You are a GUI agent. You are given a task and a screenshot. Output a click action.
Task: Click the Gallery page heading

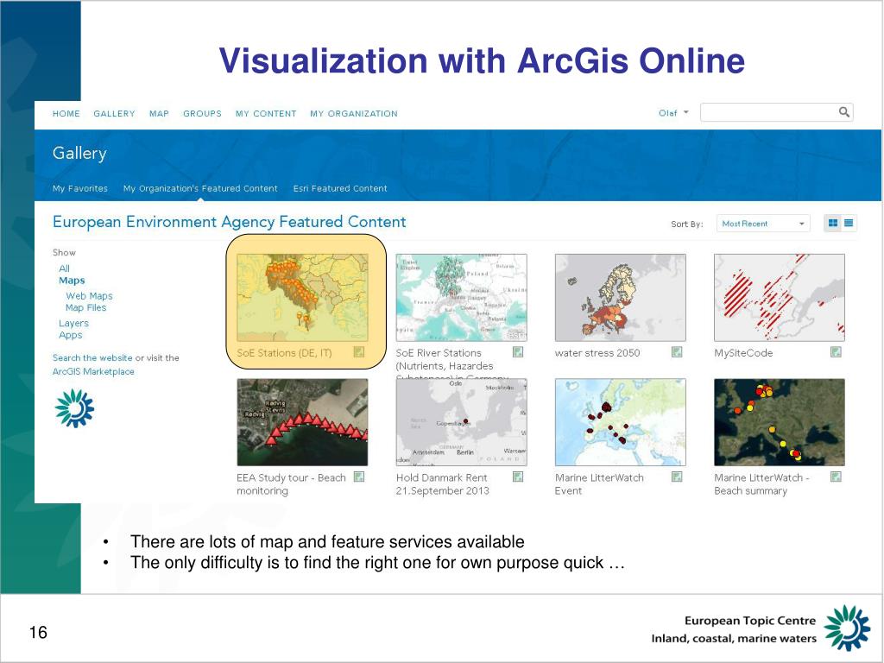tap(79, 153)
